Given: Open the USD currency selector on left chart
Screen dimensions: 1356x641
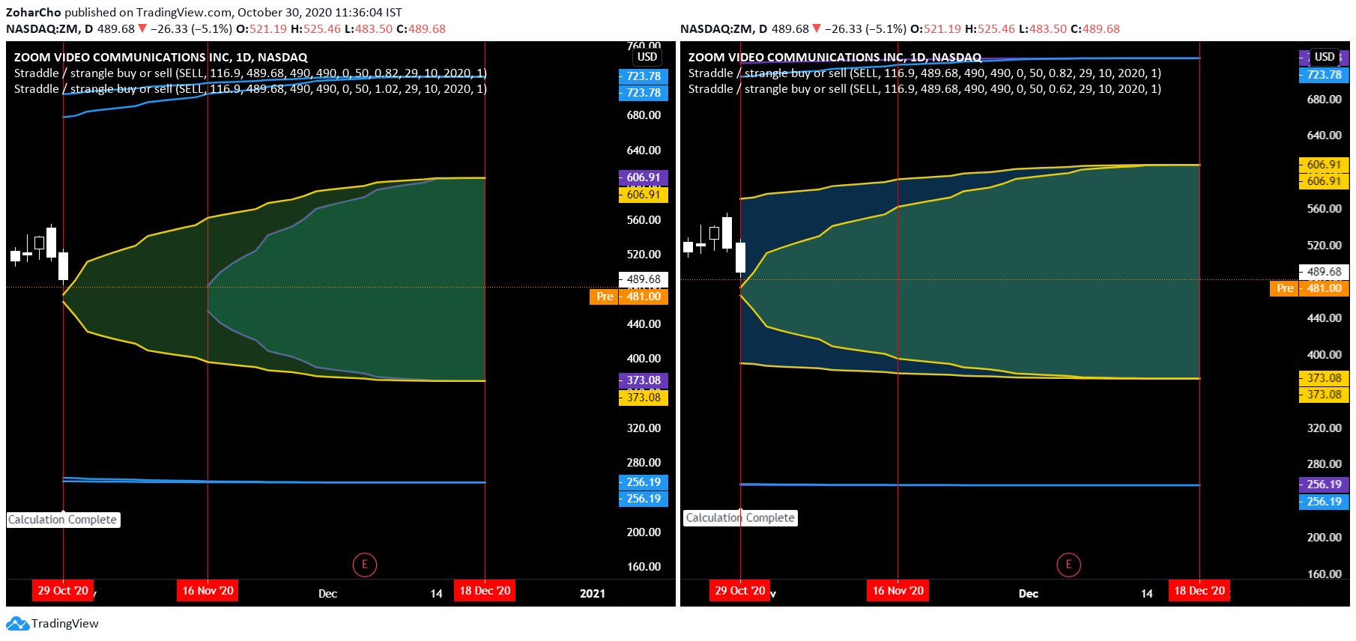Looking at the screenshot, I should point(647,57).
